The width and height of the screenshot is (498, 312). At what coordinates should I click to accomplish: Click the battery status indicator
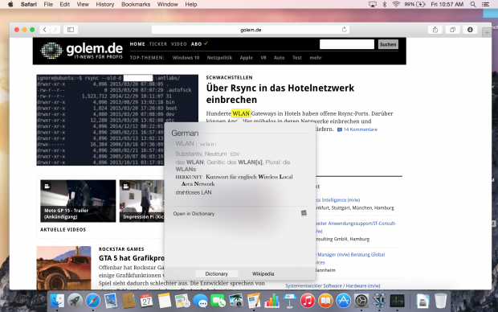[414, 4]
